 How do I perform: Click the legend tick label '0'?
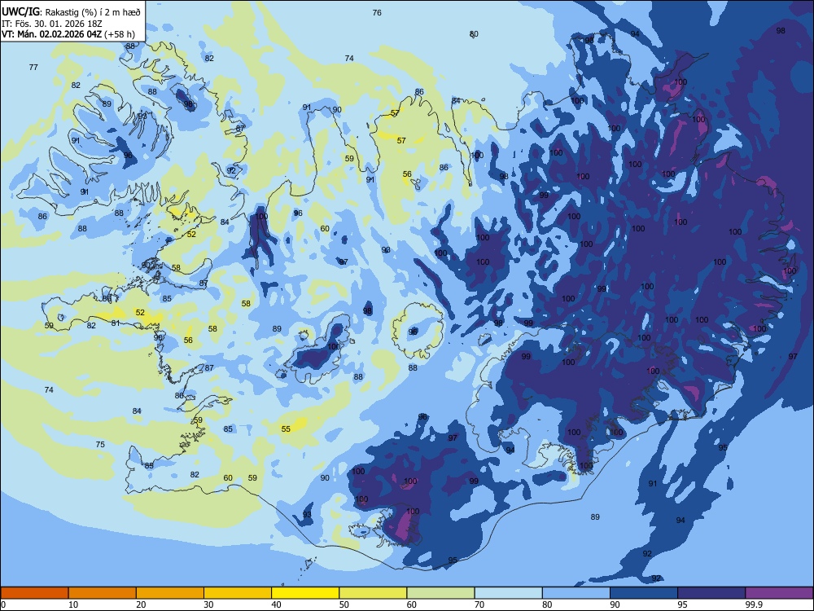click(3, 604)
